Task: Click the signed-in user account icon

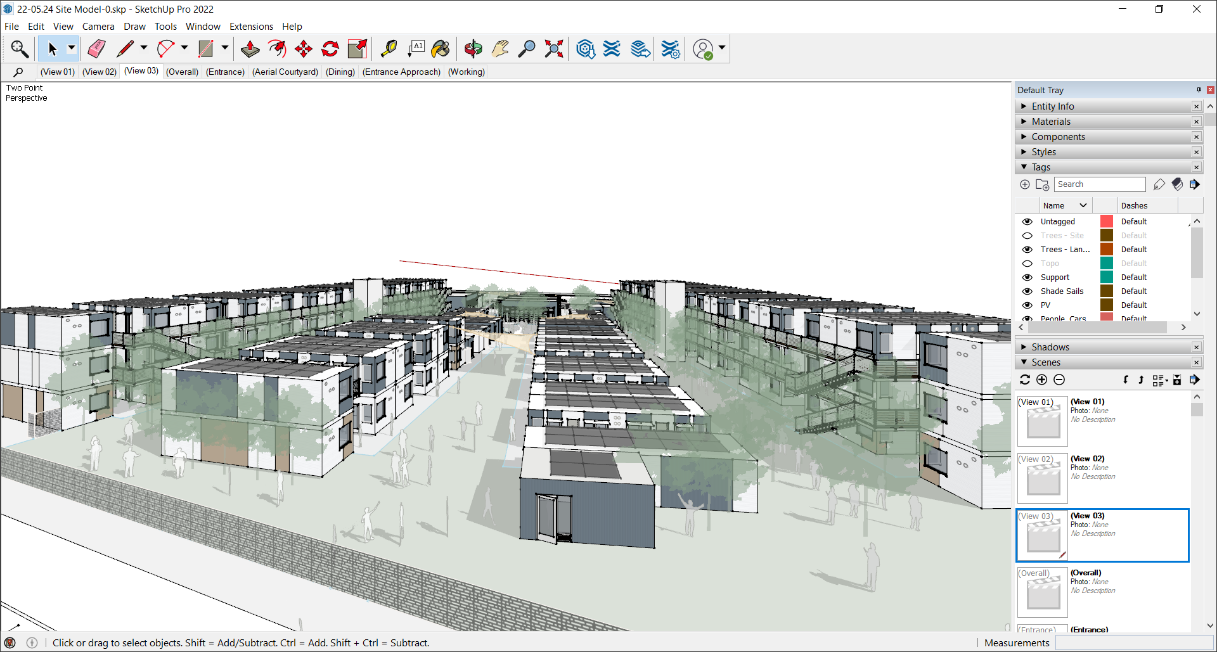Action: pyautogui.click(x=703, y=49)
